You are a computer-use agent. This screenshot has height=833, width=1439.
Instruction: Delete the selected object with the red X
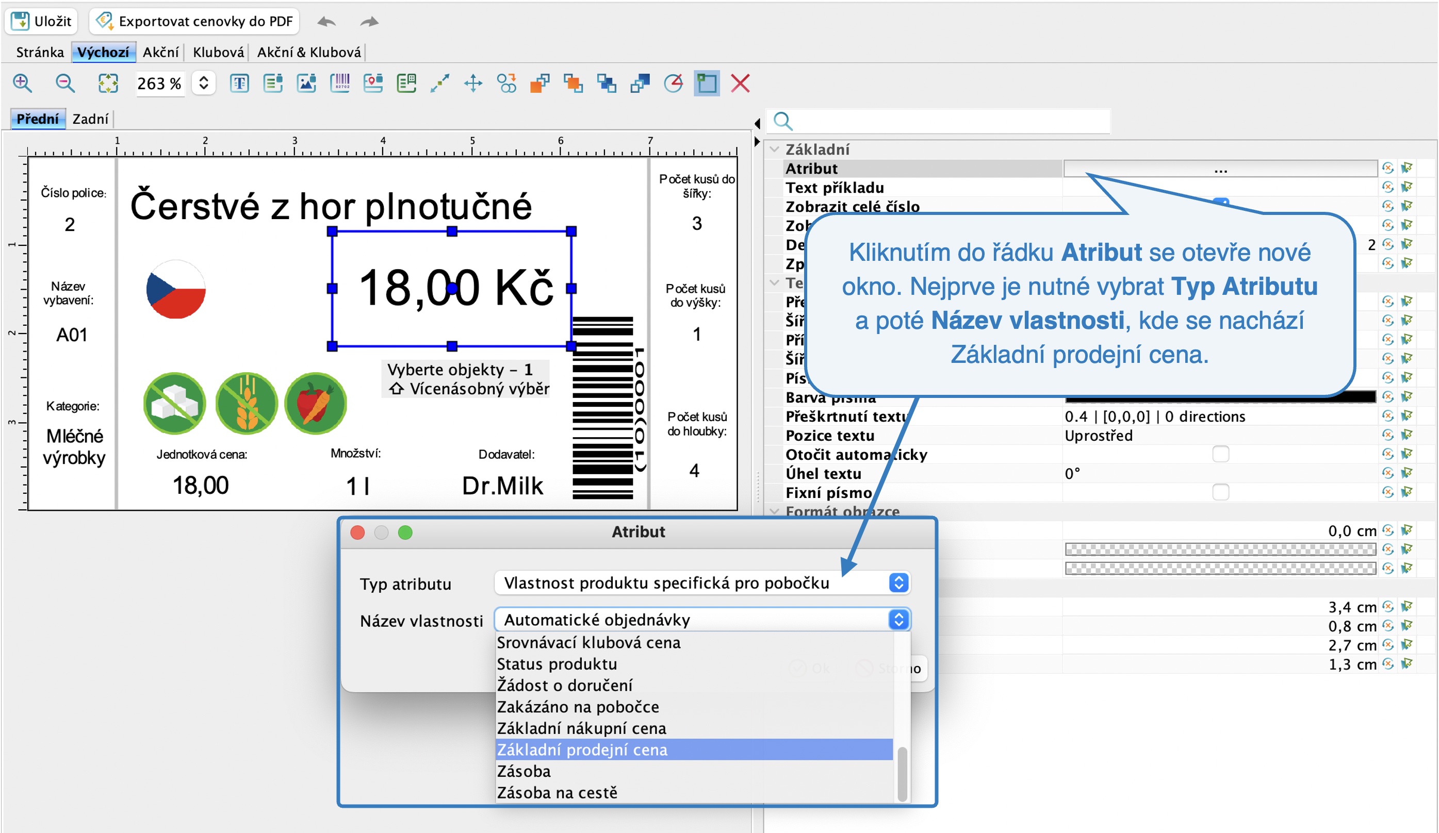(741, 84)
